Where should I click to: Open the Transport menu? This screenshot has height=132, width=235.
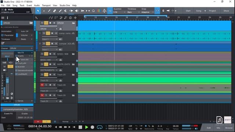pos(46,5)
